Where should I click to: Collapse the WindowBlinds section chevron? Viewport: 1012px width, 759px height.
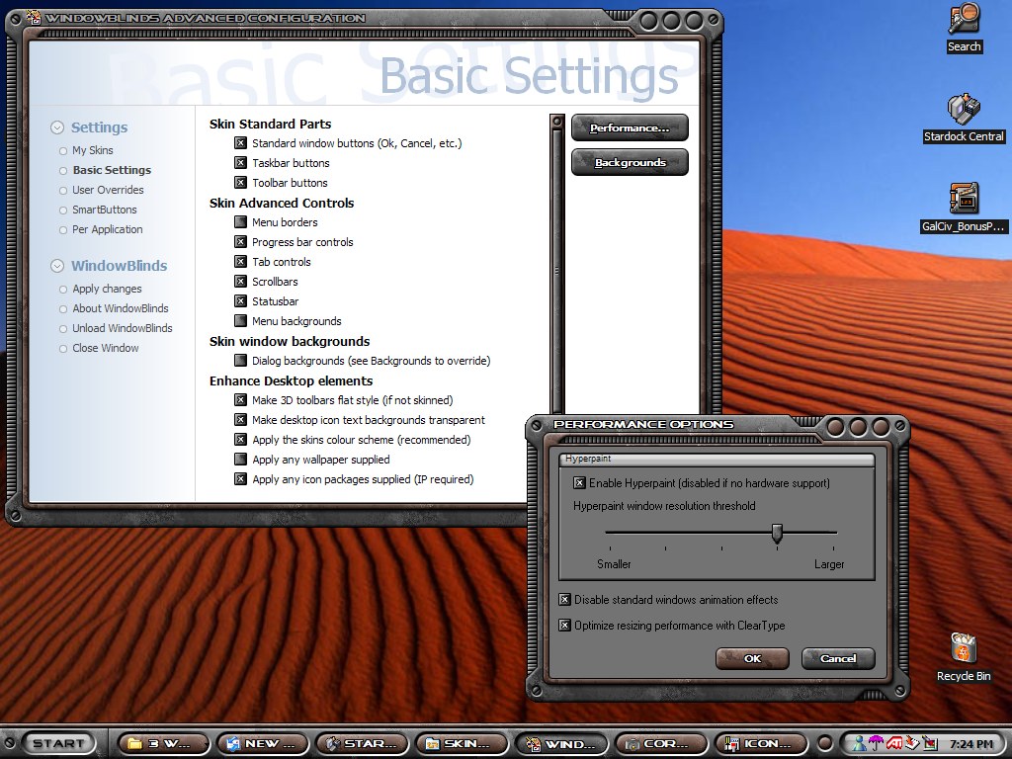[57, 266]
